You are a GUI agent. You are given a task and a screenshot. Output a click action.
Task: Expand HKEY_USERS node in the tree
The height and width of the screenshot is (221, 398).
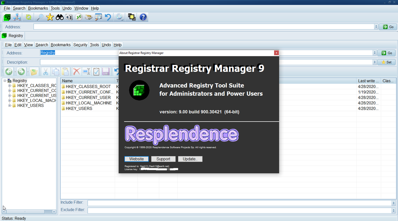(x=10, y=105)
